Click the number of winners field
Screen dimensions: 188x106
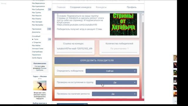119,49
